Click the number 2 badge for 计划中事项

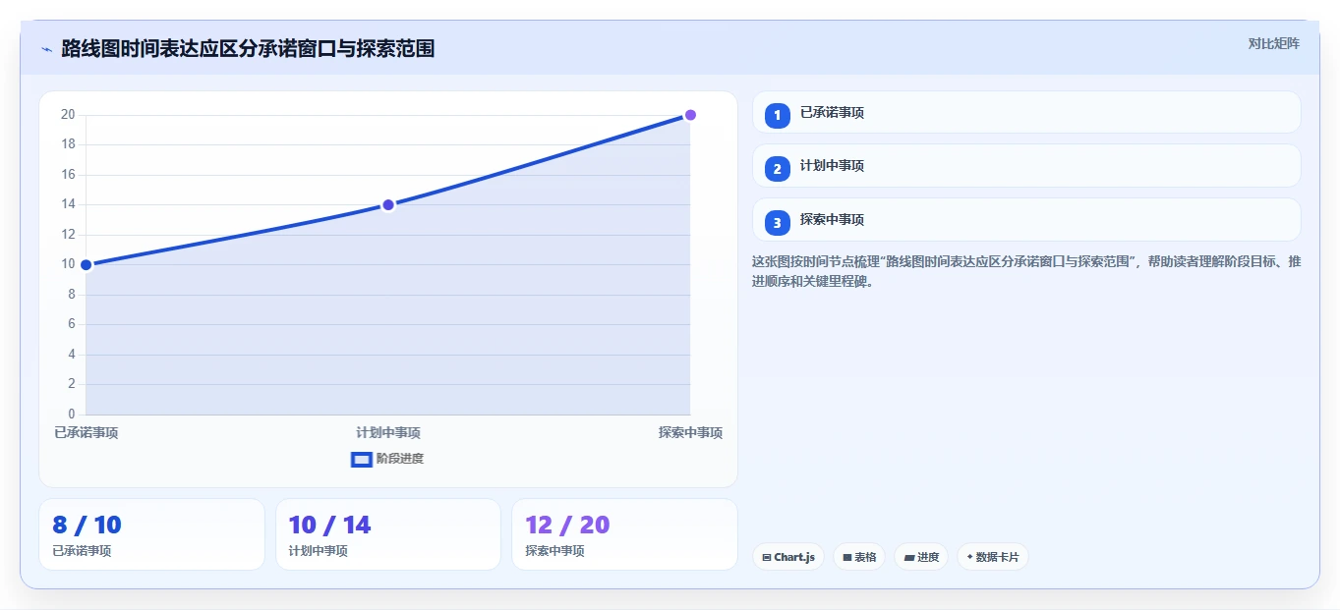[x=777, y=168]
